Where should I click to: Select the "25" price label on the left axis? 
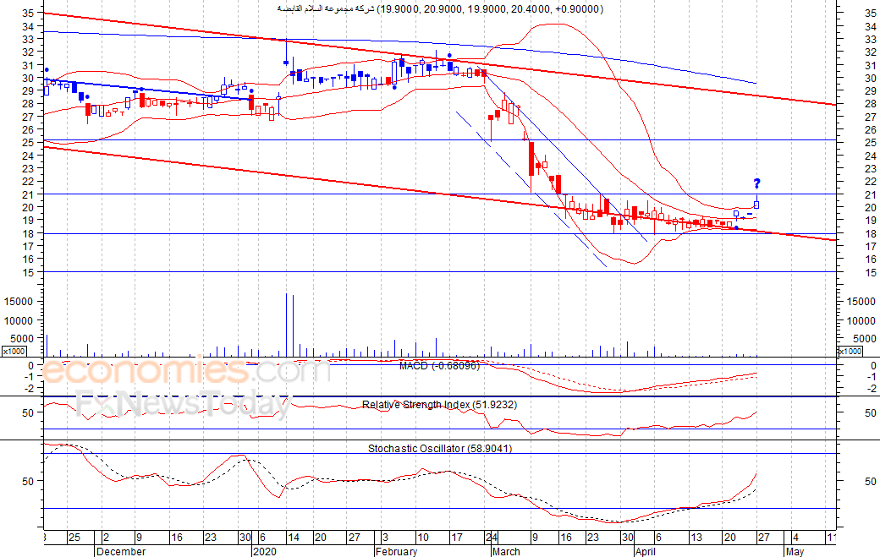click(x=28, y=142)
